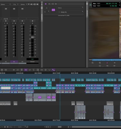Select the highlighted A3 track label in mixer

coord(14,62)
